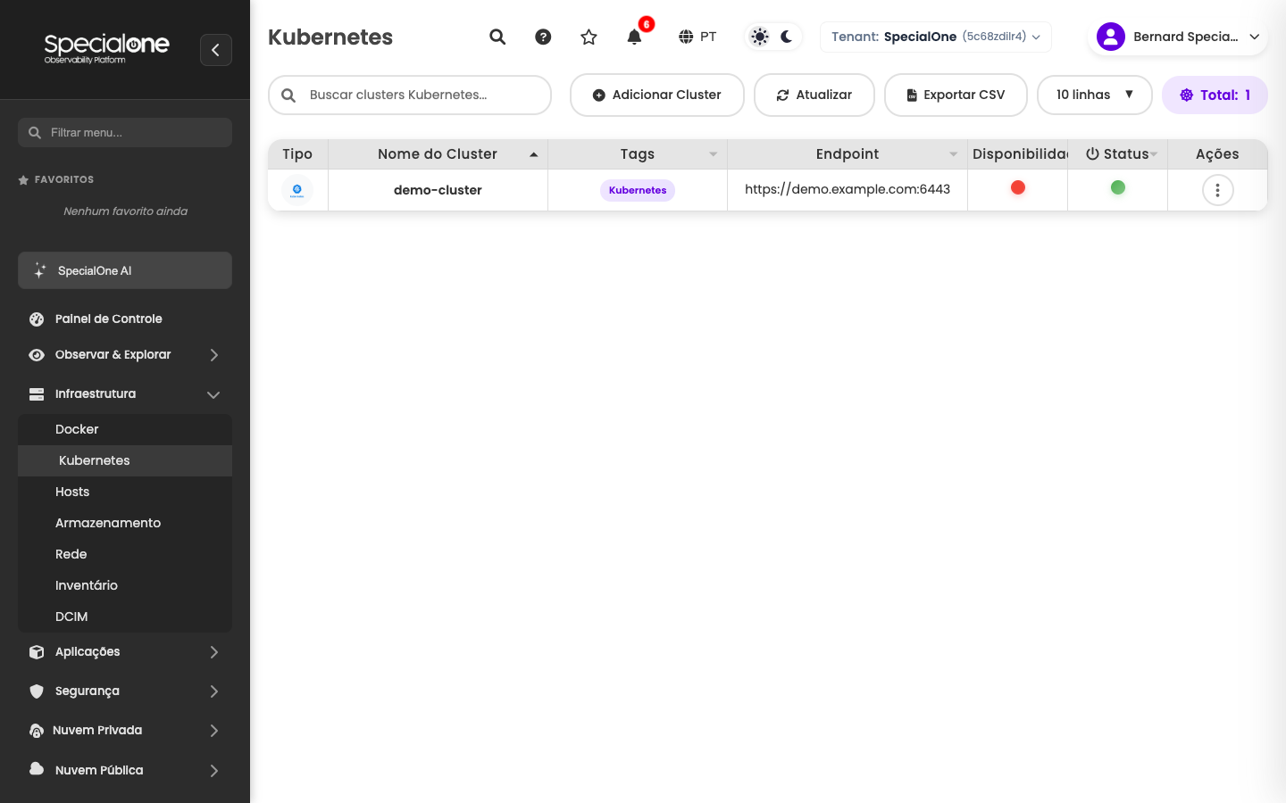Screen dimensions: 1286x803
Task: Click the Painel de Controle gauge icon
Action: (37, 319)
